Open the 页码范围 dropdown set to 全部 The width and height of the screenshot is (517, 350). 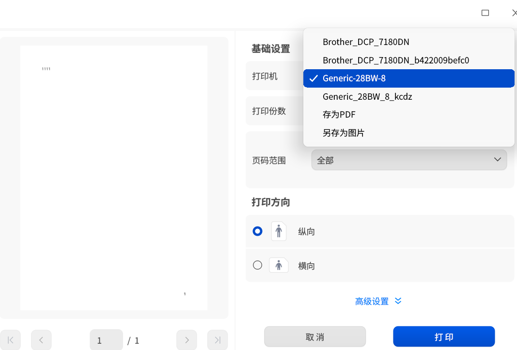pyautogui.click(x=409, y=160)
